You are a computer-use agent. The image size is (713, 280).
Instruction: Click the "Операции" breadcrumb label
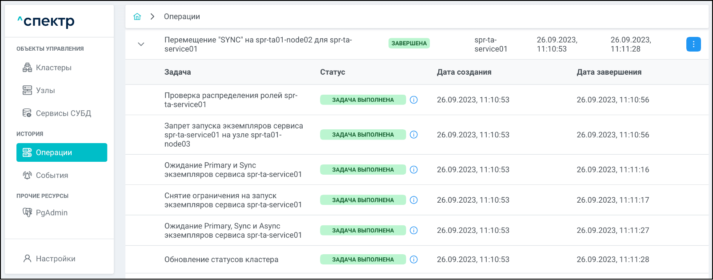point(182,16)
